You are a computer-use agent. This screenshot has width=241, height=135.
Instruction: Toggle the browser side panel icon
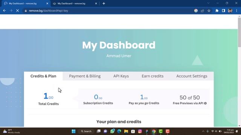coord(223,10)
